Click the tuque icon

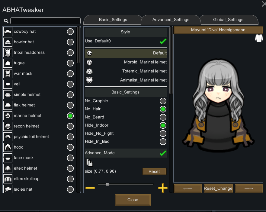[x=8, y=63]
